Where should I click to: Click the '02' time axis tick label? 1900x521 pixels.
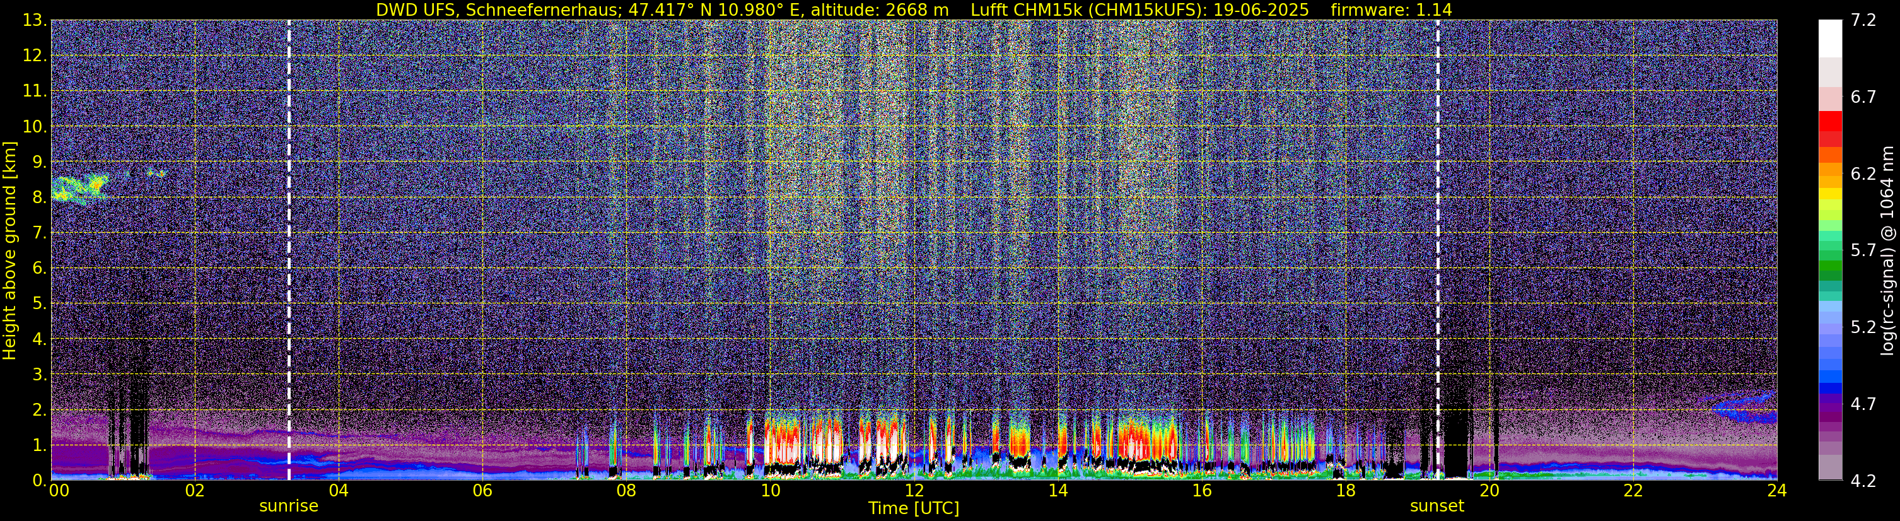(x=195, y=491)
